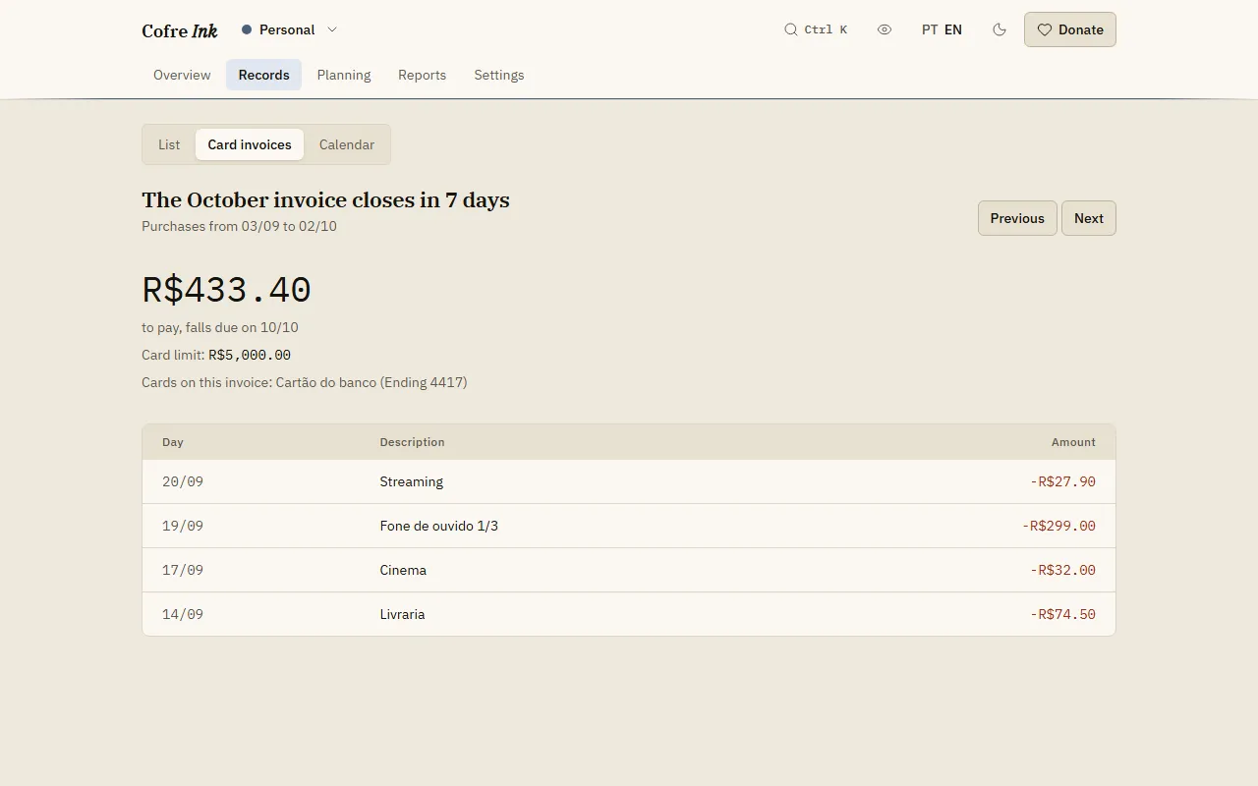Click the 19/09 date cell

tap(183, 526)
